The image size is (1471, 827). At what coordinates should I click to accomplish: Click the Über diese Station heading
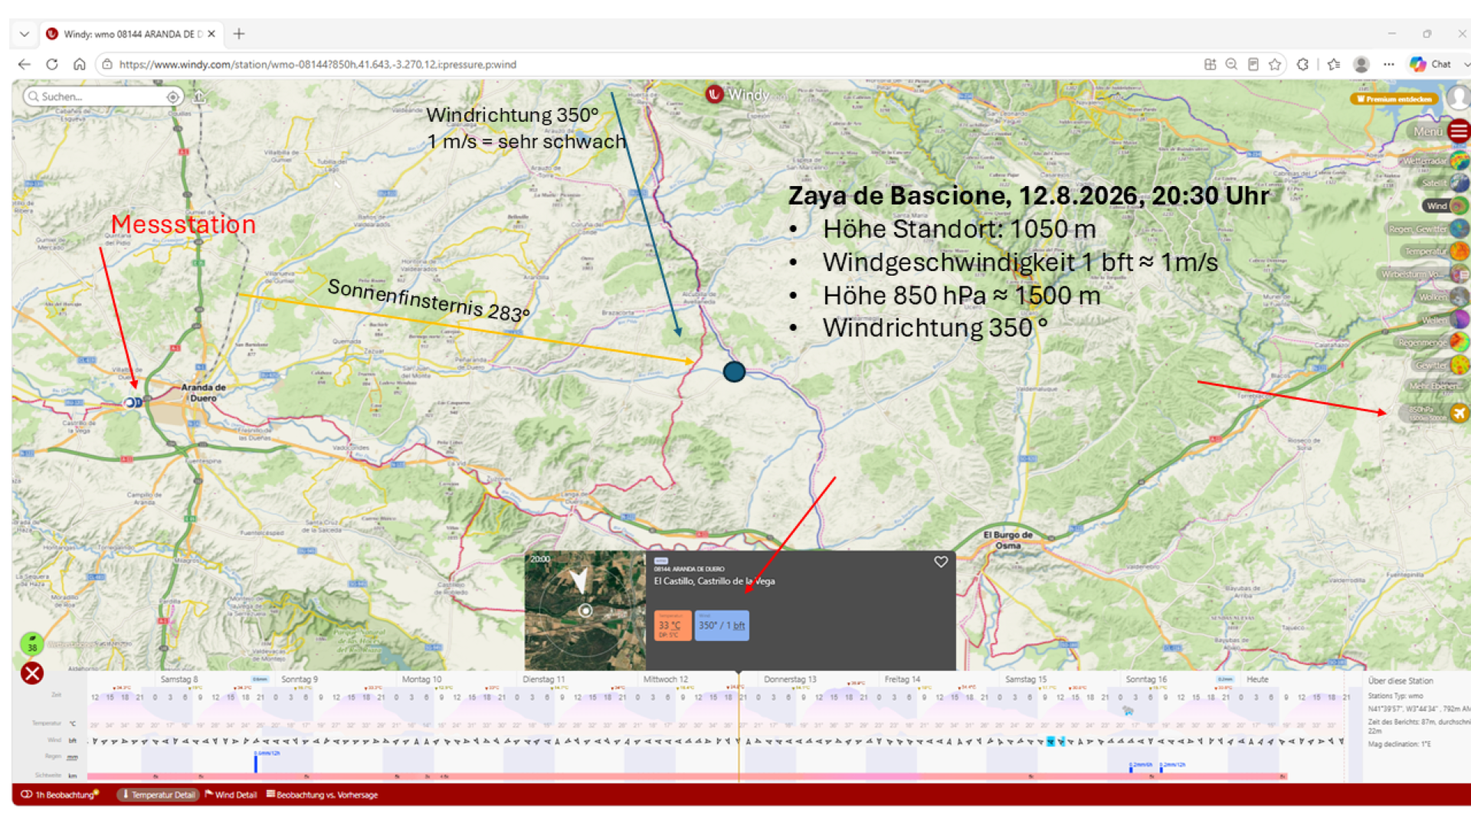pyautogui.click(x=1401, y=681)
